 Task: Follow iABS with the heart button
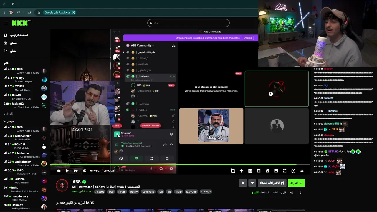[252, 183]
